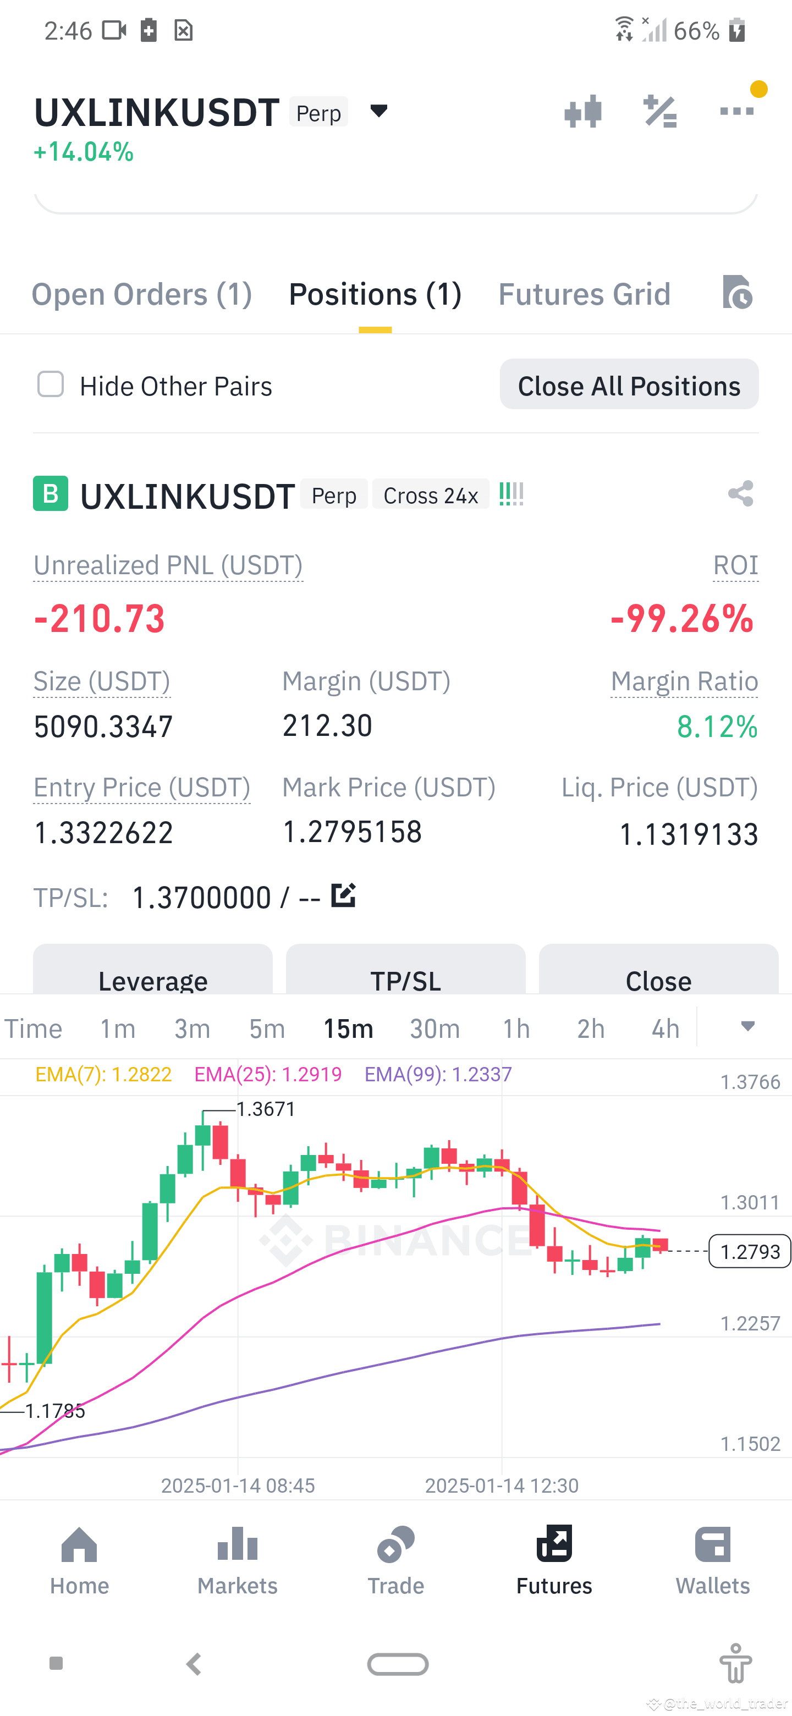This screenshot has width=792, height=1716.
Task: Tap the Entry Price (USDT) label
Action: click(142, 788)
